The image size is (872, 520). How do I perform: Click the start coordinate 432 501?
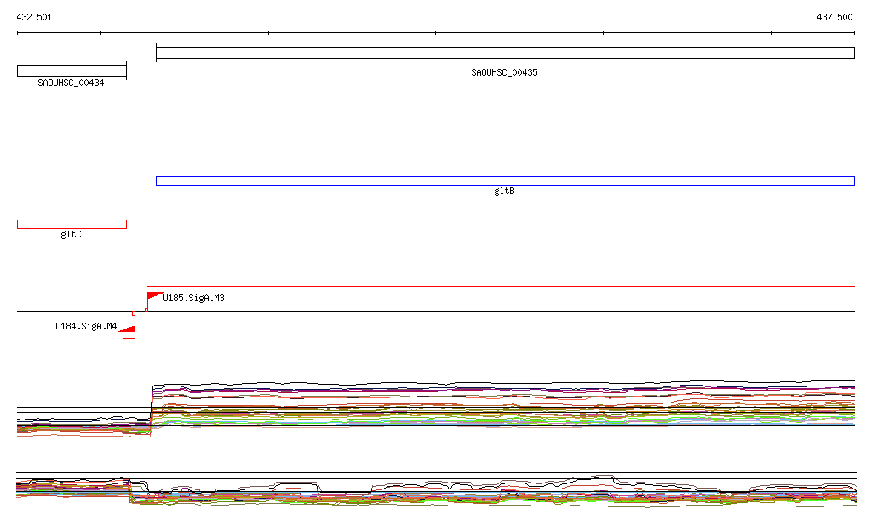click(35, 17)
